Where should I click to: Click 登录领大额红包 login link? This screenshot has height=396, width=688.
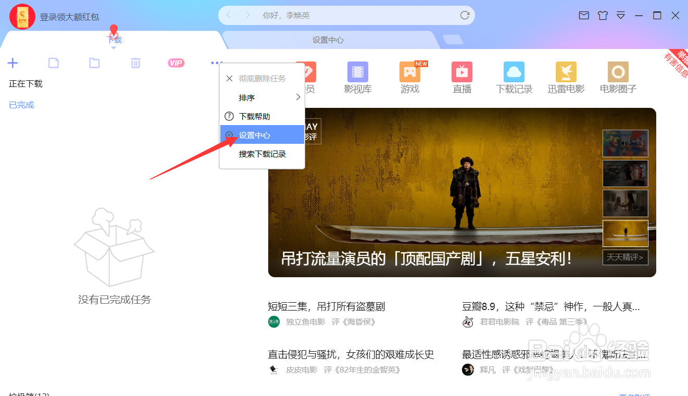(x=69, y=17)
